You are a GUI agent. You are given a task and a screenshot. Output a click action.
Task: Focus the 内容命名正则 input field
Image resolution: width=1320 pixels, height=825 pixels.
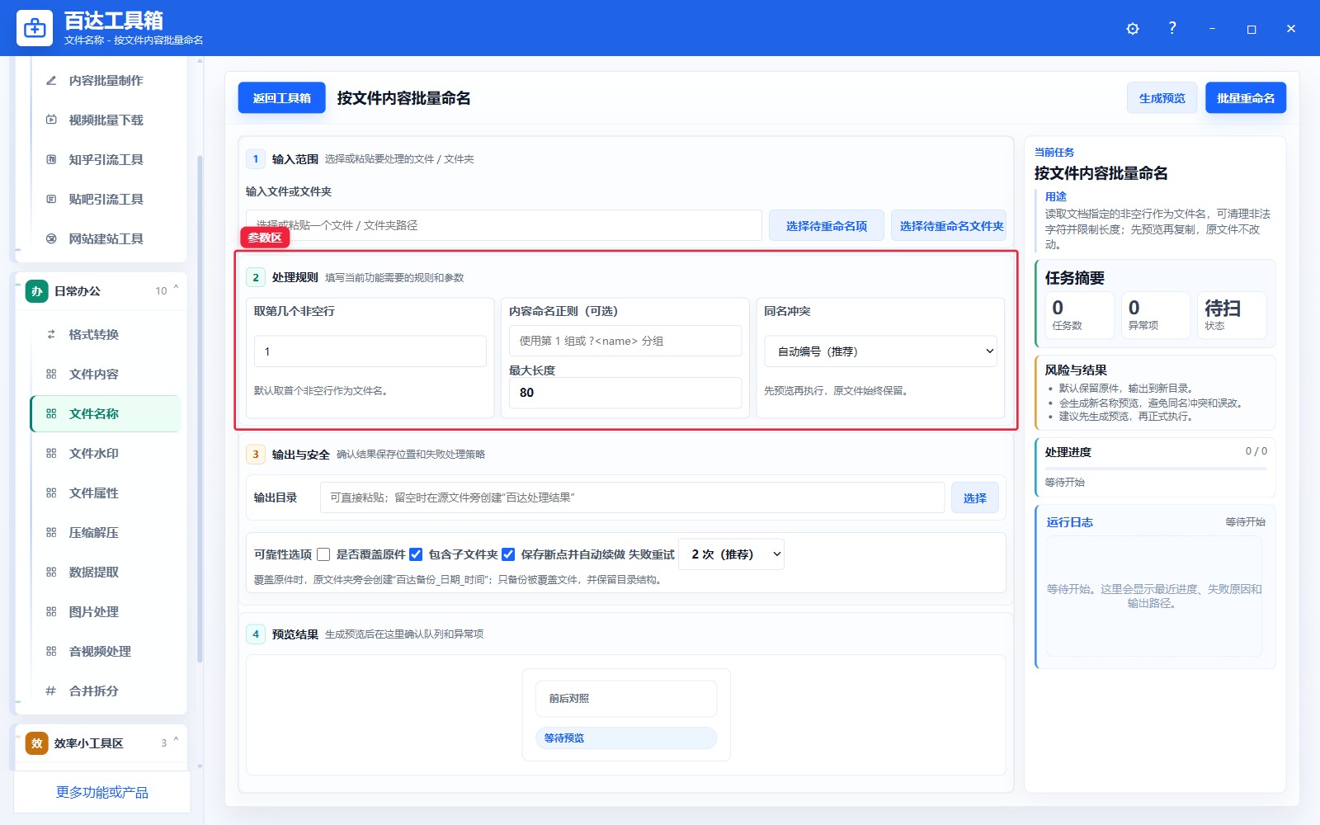625,341
